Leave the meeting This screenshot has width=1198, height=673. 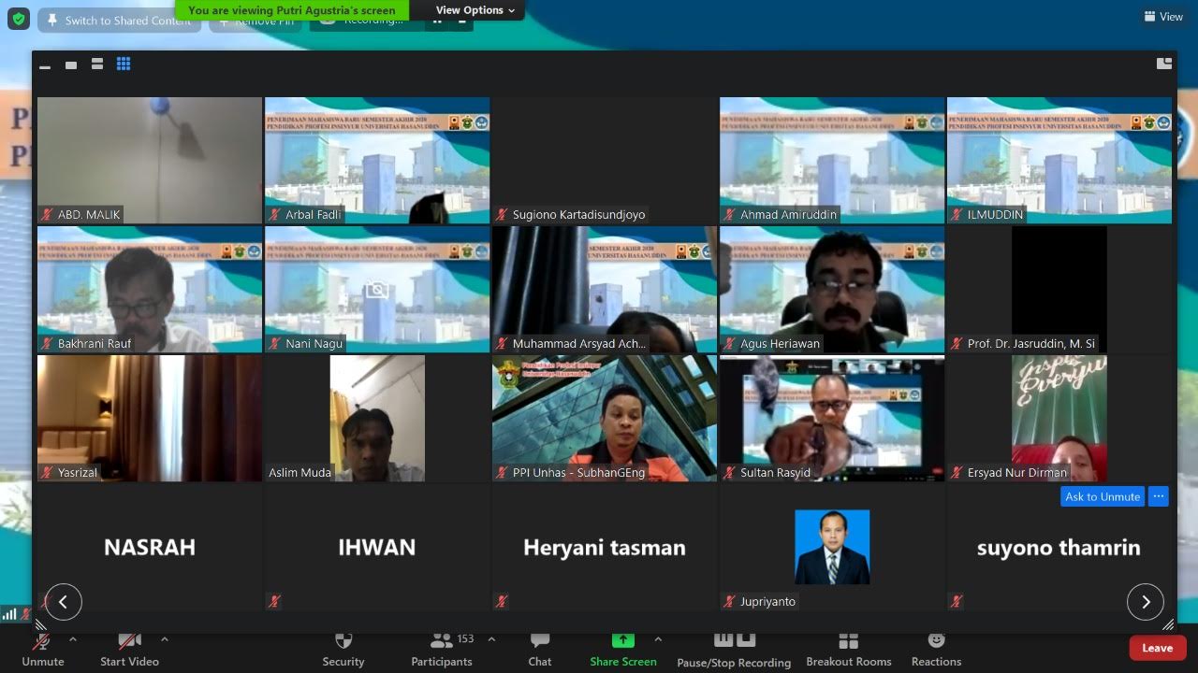point(1157,648)
